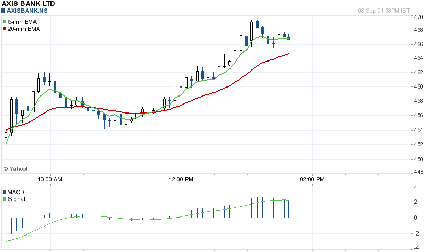Click the © Yahoo! copyright text

pos(15,169)
